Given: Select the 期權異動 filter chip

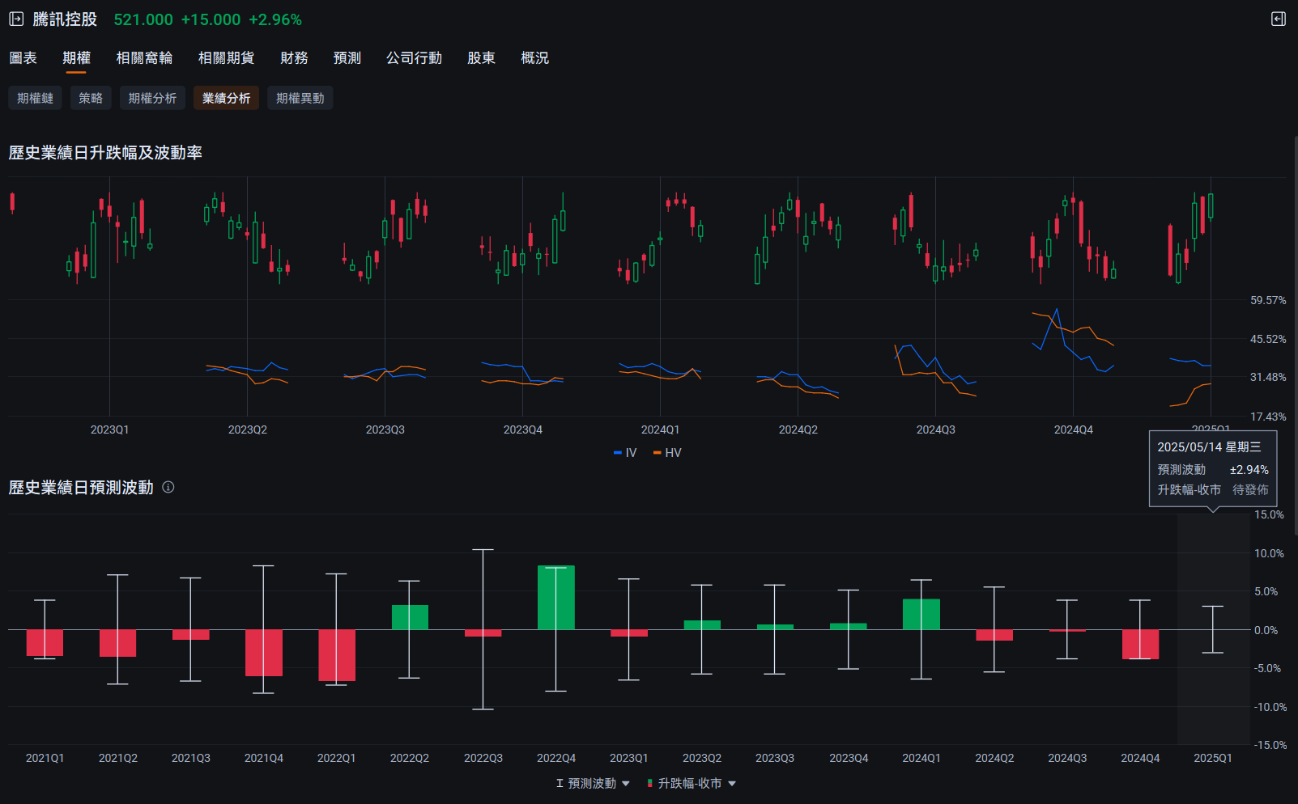Looking at the screenshot, I should pos(300,98).
